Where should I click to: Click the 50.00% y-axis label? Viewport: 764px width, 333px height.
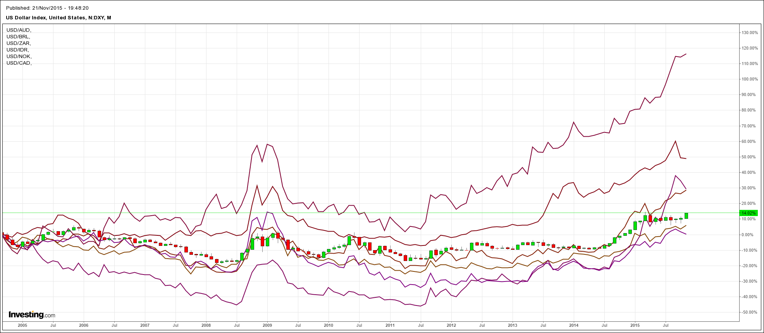click(750, 157)
